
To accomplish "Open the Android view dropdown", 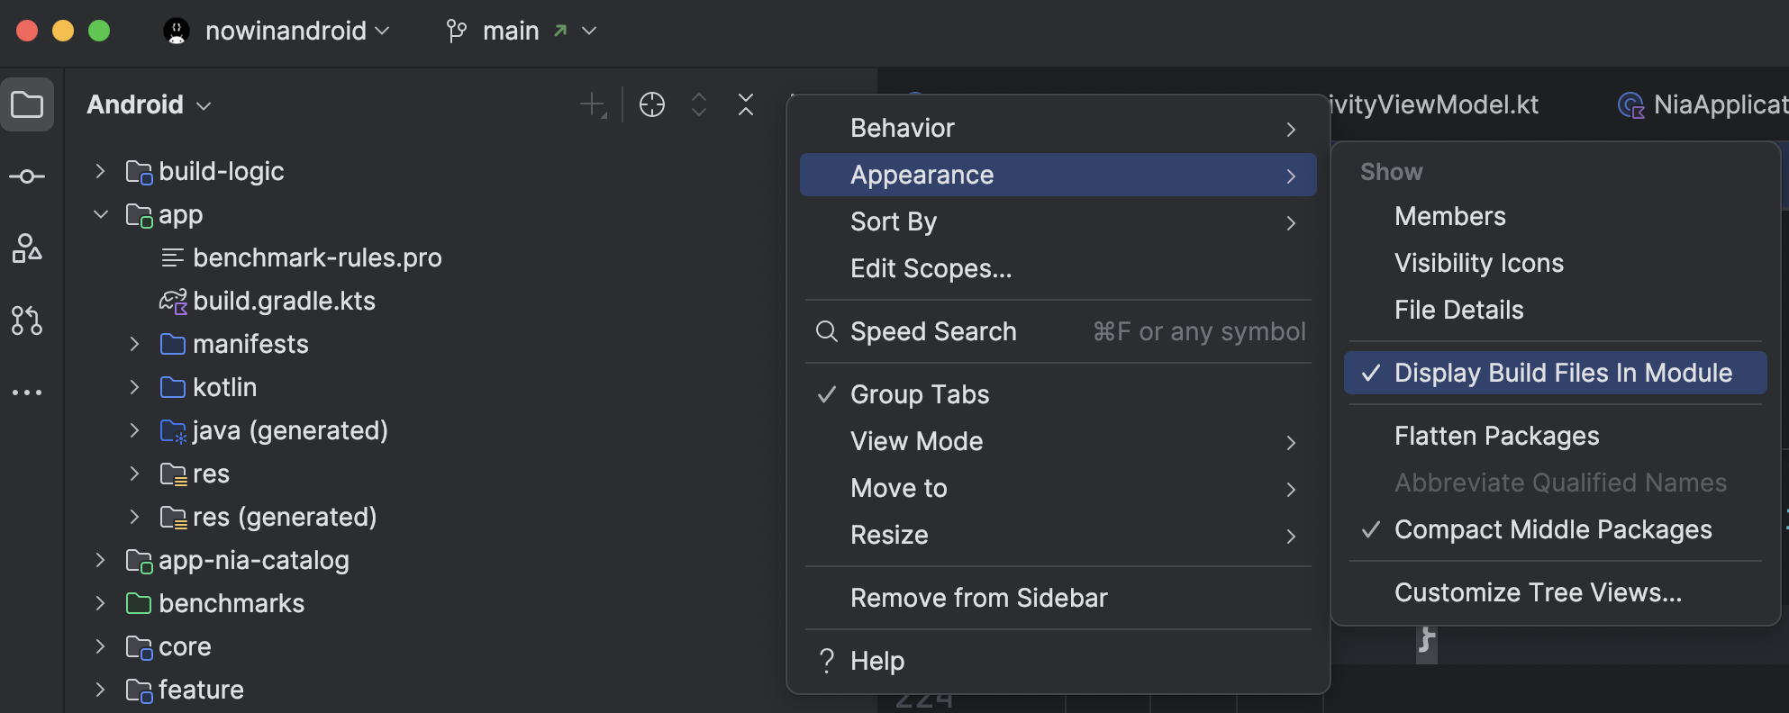I will pos(149,105).
